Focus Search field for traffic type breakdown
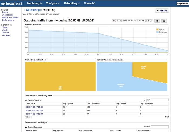Image resolution: width=189 pixels, height=132 pixels. 160,127
